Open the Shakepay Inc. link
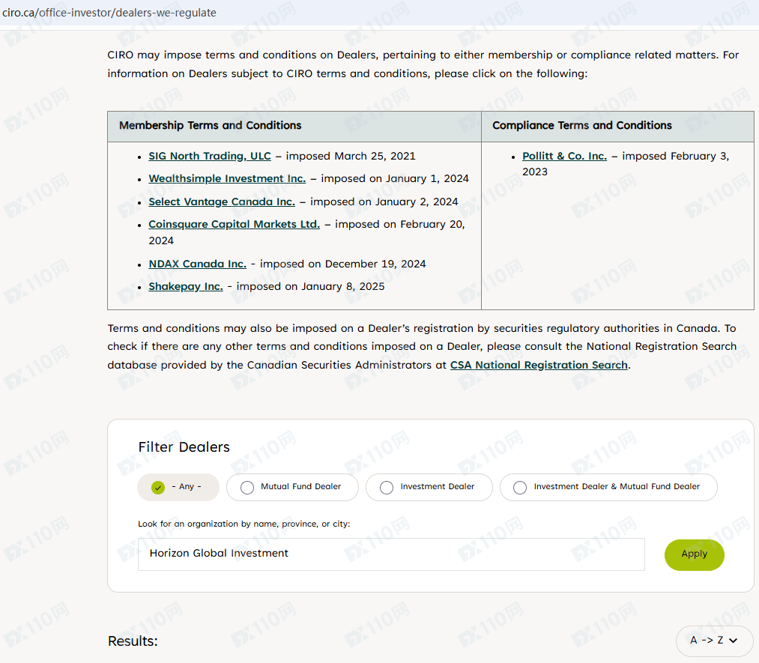The width and height of the screenshot is (759, 663). click(x=185, y=286)
